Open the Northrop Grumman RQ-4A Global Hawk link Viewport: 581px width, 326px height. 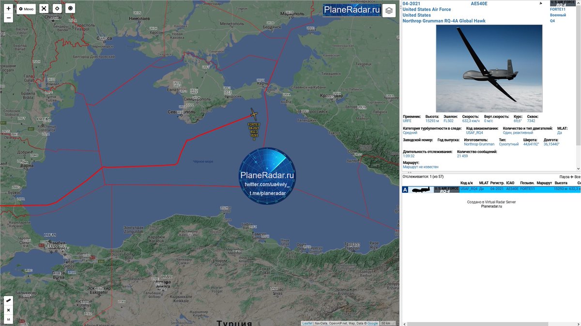pyautogui.click(x=444, y=21)
